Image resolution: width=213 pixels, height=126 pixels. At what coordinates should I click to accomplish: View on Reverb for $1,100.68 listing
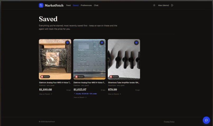click(45, 94)
